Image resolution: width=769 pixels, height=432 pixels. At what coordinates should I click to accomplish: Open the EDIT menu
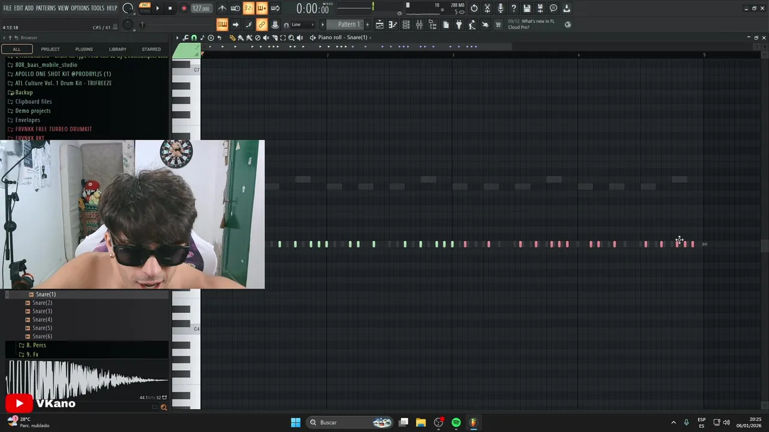point(19,8)
